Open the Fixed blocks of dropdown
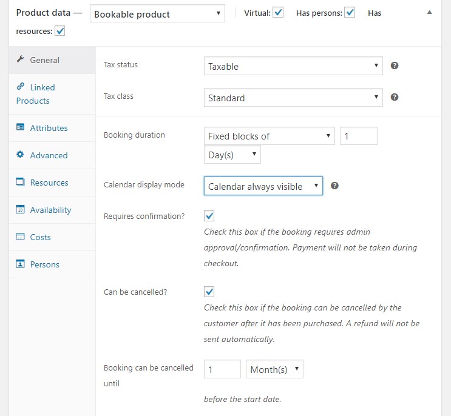 coord(270,136)
